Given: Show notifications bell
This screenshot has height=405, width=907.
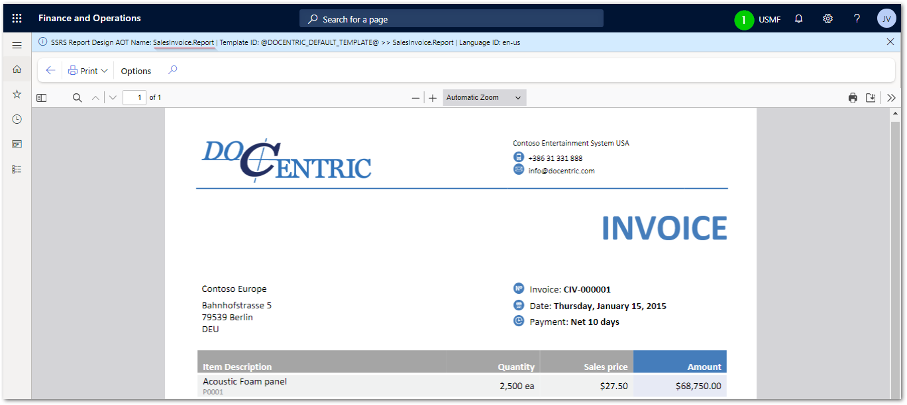Looking at the screenshot, I should click(799, 19).
